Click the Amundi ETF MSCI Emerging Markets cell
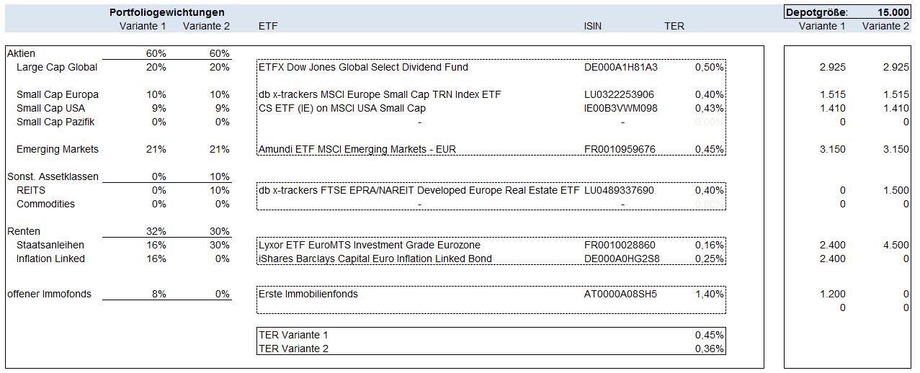Screen dimensions: 920x373 coord(357,149)
